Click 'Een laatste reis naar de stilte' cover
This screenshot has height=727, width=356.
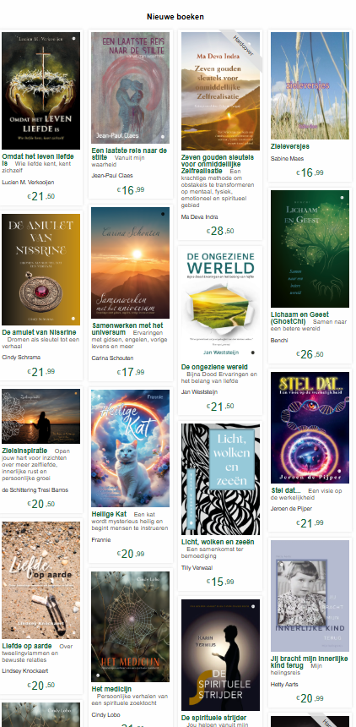pos(130,88)
